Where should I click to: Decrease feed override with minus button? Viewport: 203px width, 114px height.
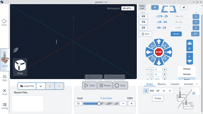click(123, 103)
